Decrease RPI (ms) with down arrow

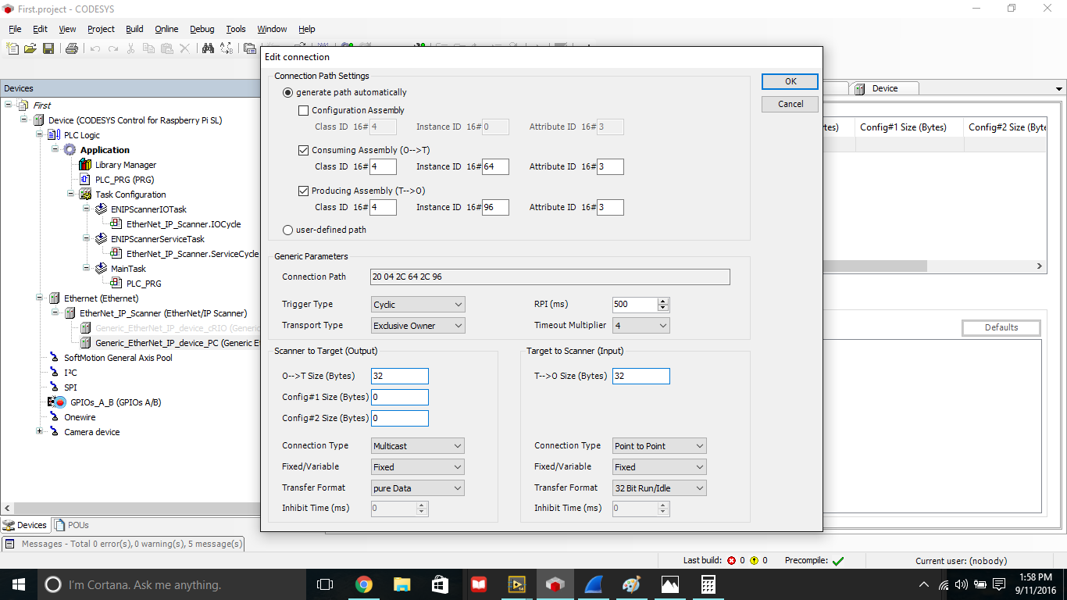coord(663,309)
